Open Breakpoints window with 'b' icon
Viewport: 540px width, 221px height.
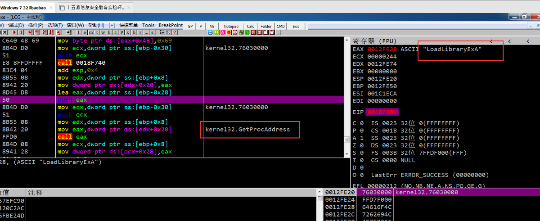click(x=134, y=32)
